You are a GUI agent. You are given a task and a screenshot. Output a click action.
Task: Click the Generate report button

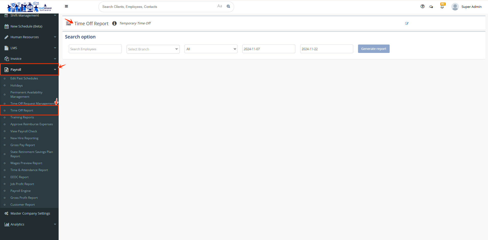(x=374, y=49)
